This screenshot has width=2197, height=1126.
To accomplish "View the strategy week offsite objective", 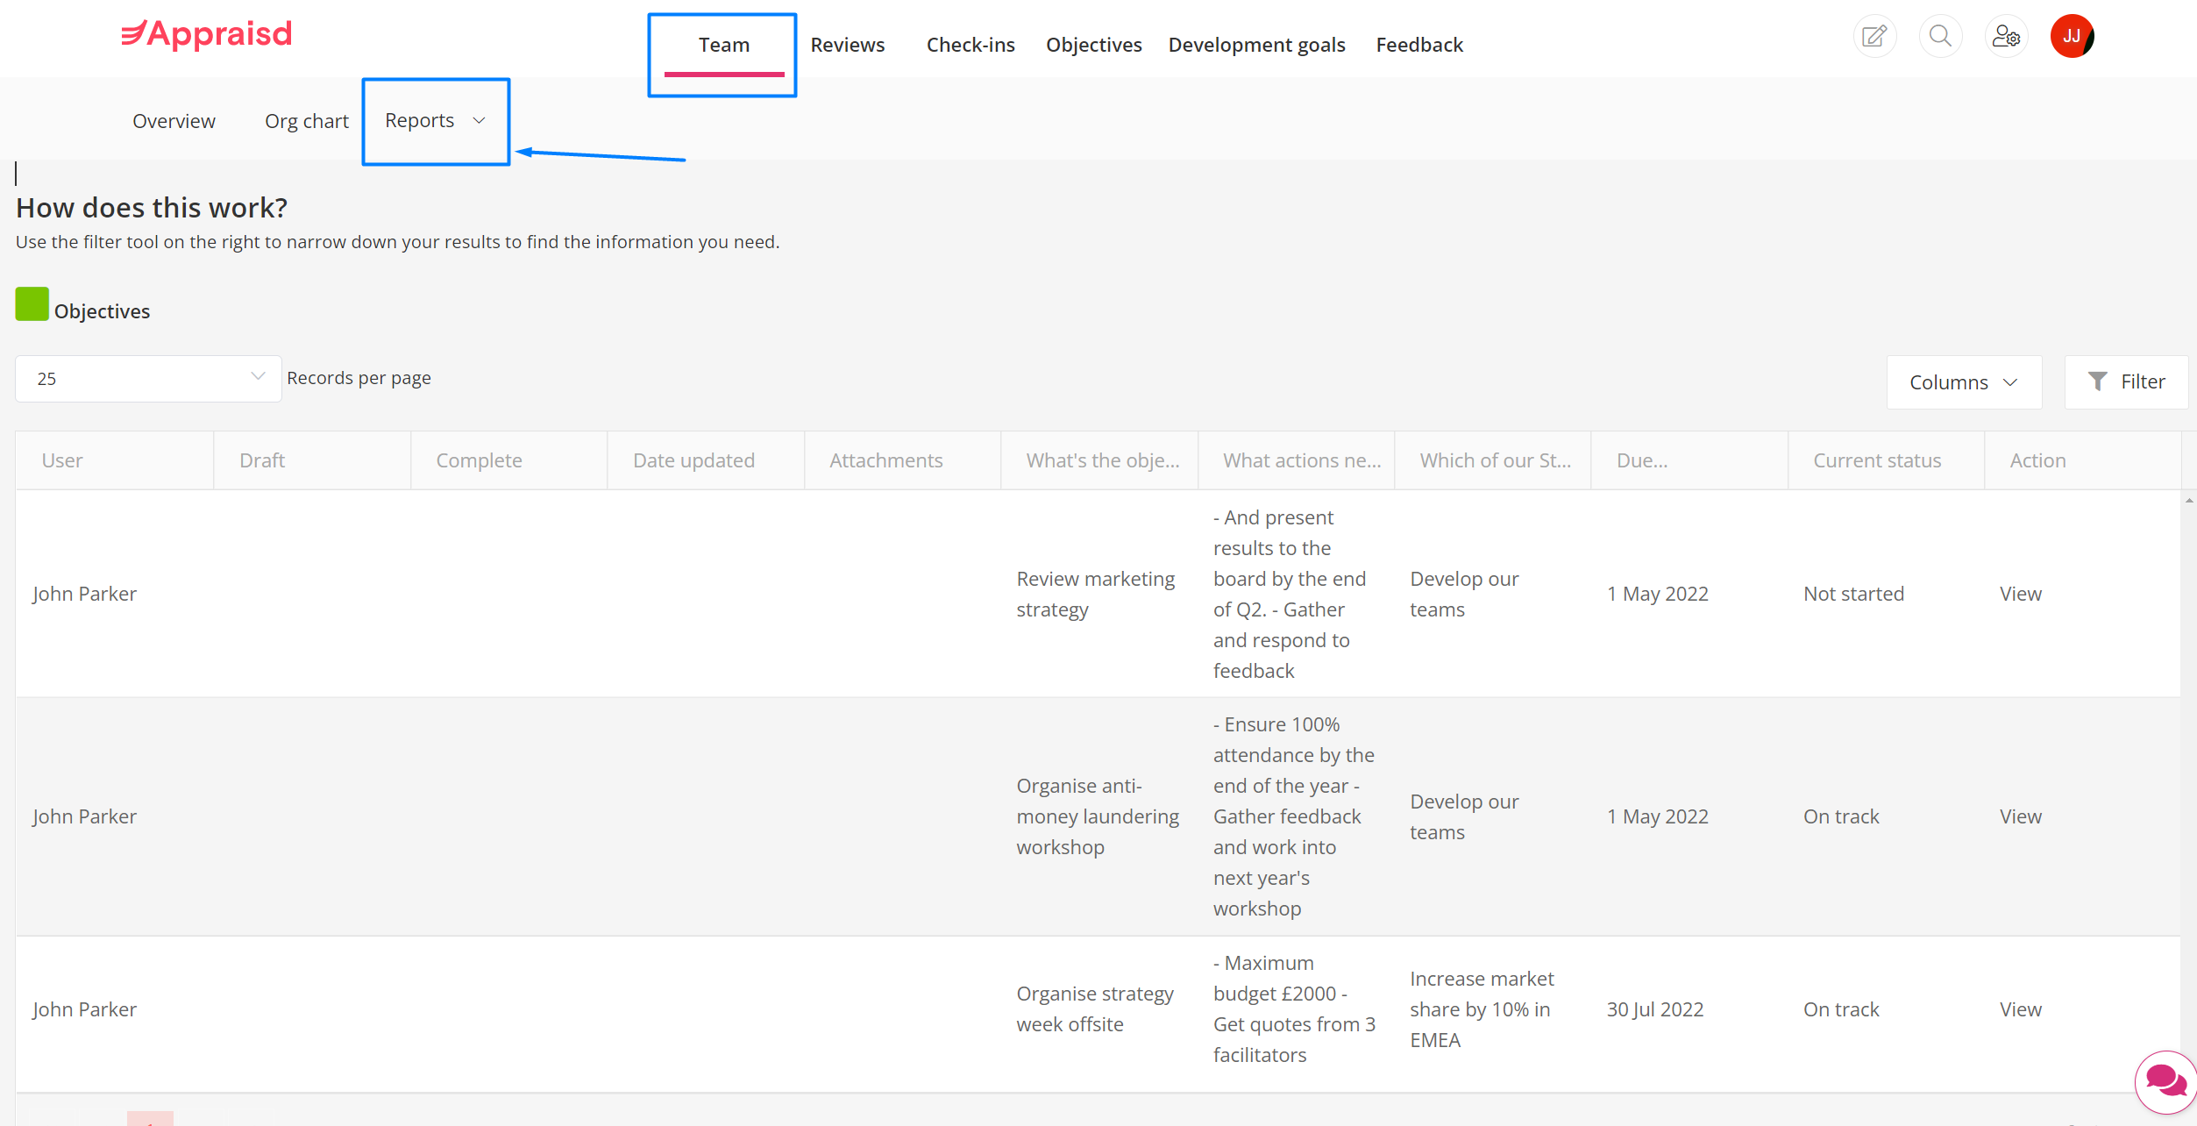I will coord(2020,1009).
